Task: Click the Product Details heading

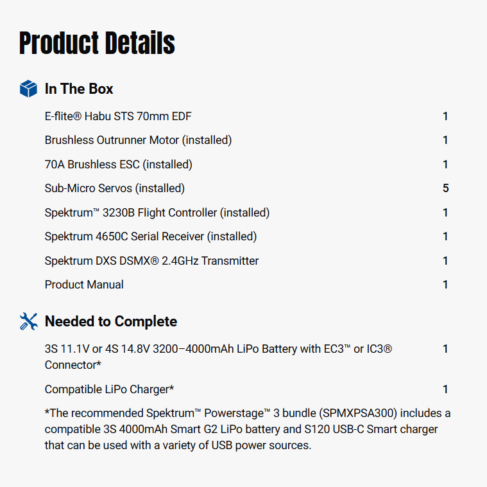Action: tap(97, 43)
